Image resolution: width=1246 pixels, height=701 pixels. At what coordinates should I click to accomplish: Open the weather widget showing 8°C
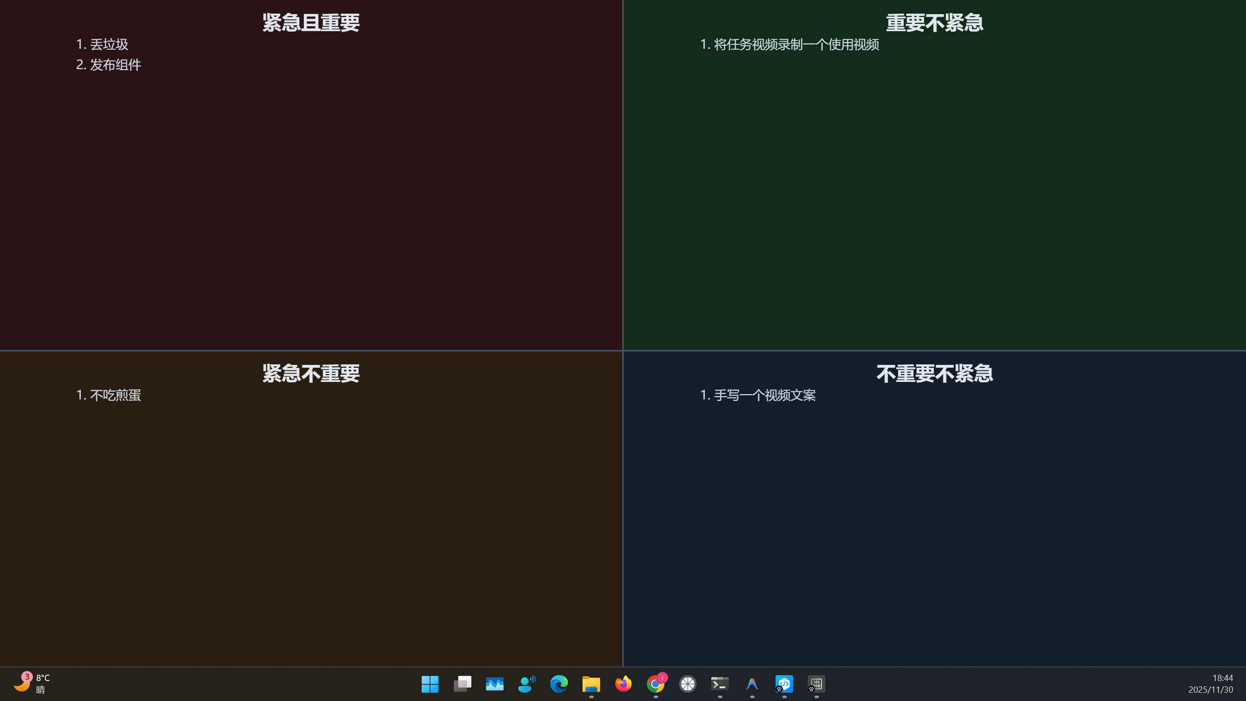click(x=32, y=683)
